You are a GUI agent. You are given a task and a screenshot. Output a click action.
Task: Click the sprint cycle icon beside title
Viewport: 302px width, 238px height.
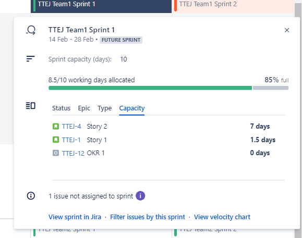click(x=31, y=30)
